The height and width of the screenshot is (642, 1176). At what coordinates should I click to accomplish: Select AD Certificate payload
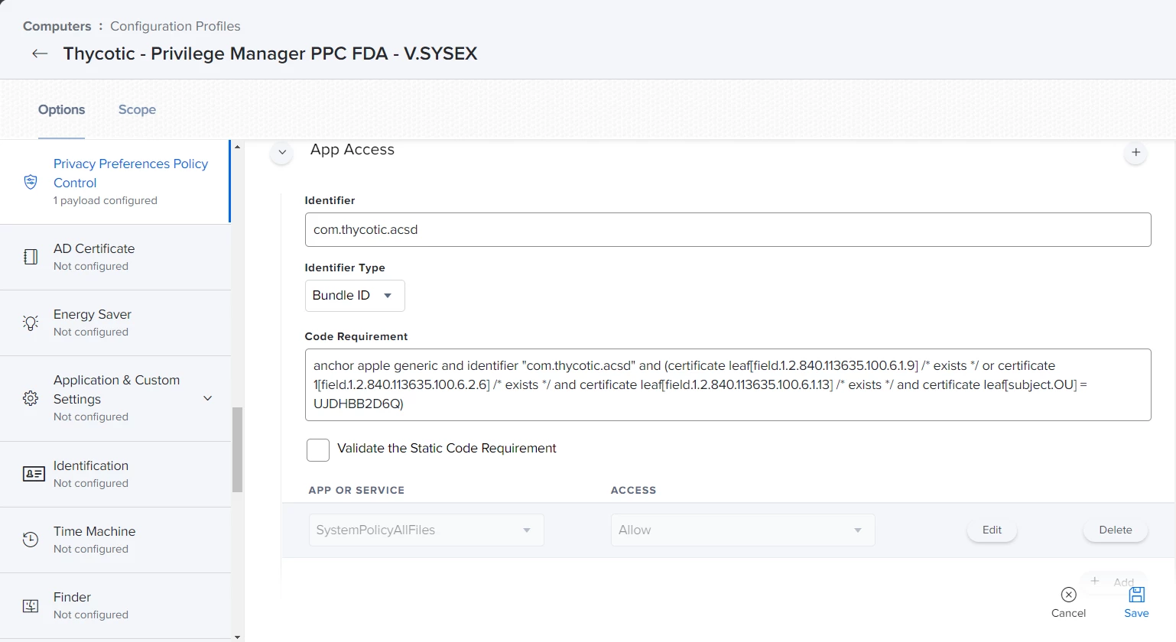115,257
